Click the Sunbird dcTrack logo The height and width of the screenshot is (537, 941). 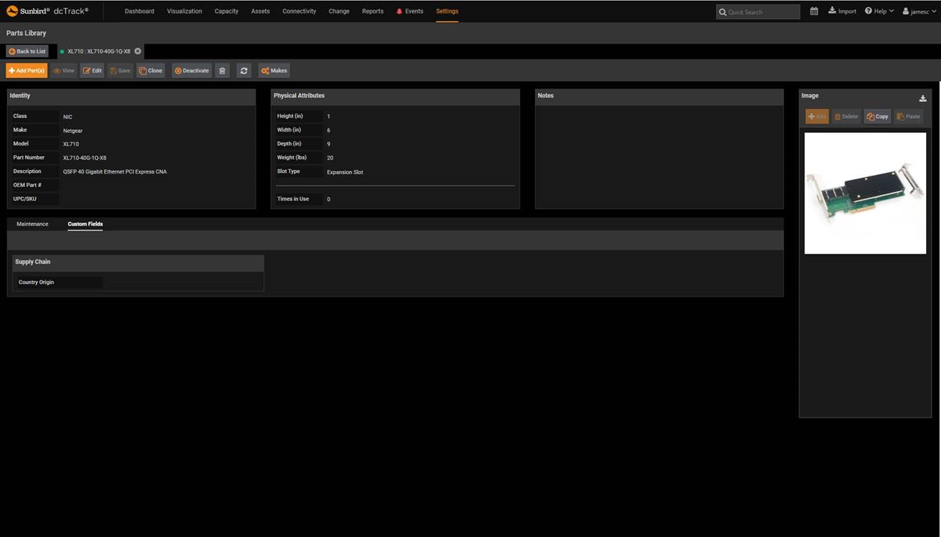(47, 11)
